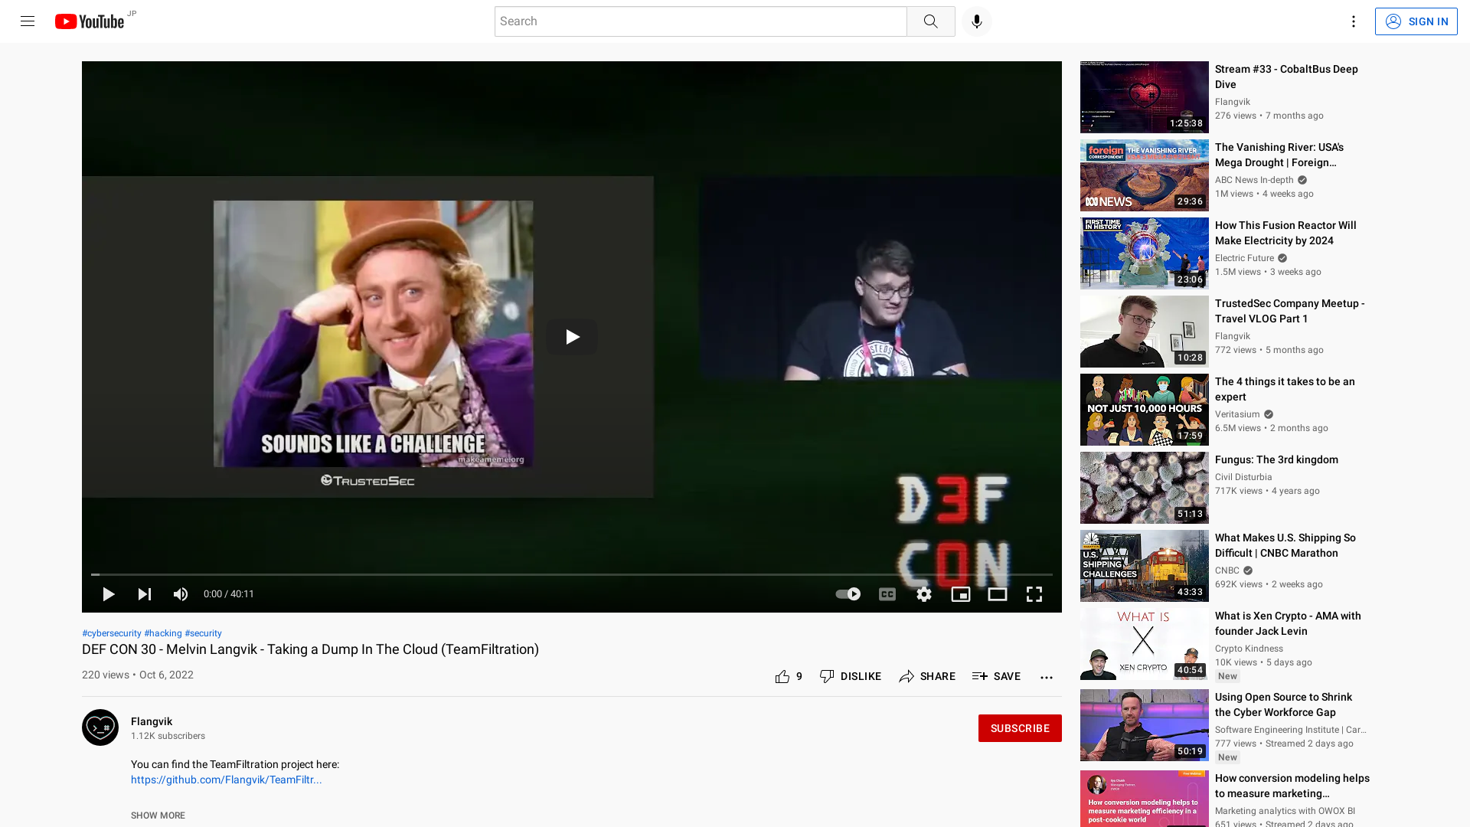The height and width of the screenshot is (827, 1470).
Task: Turn off the Autoplay switch
Action: click(x=847, y=593)
